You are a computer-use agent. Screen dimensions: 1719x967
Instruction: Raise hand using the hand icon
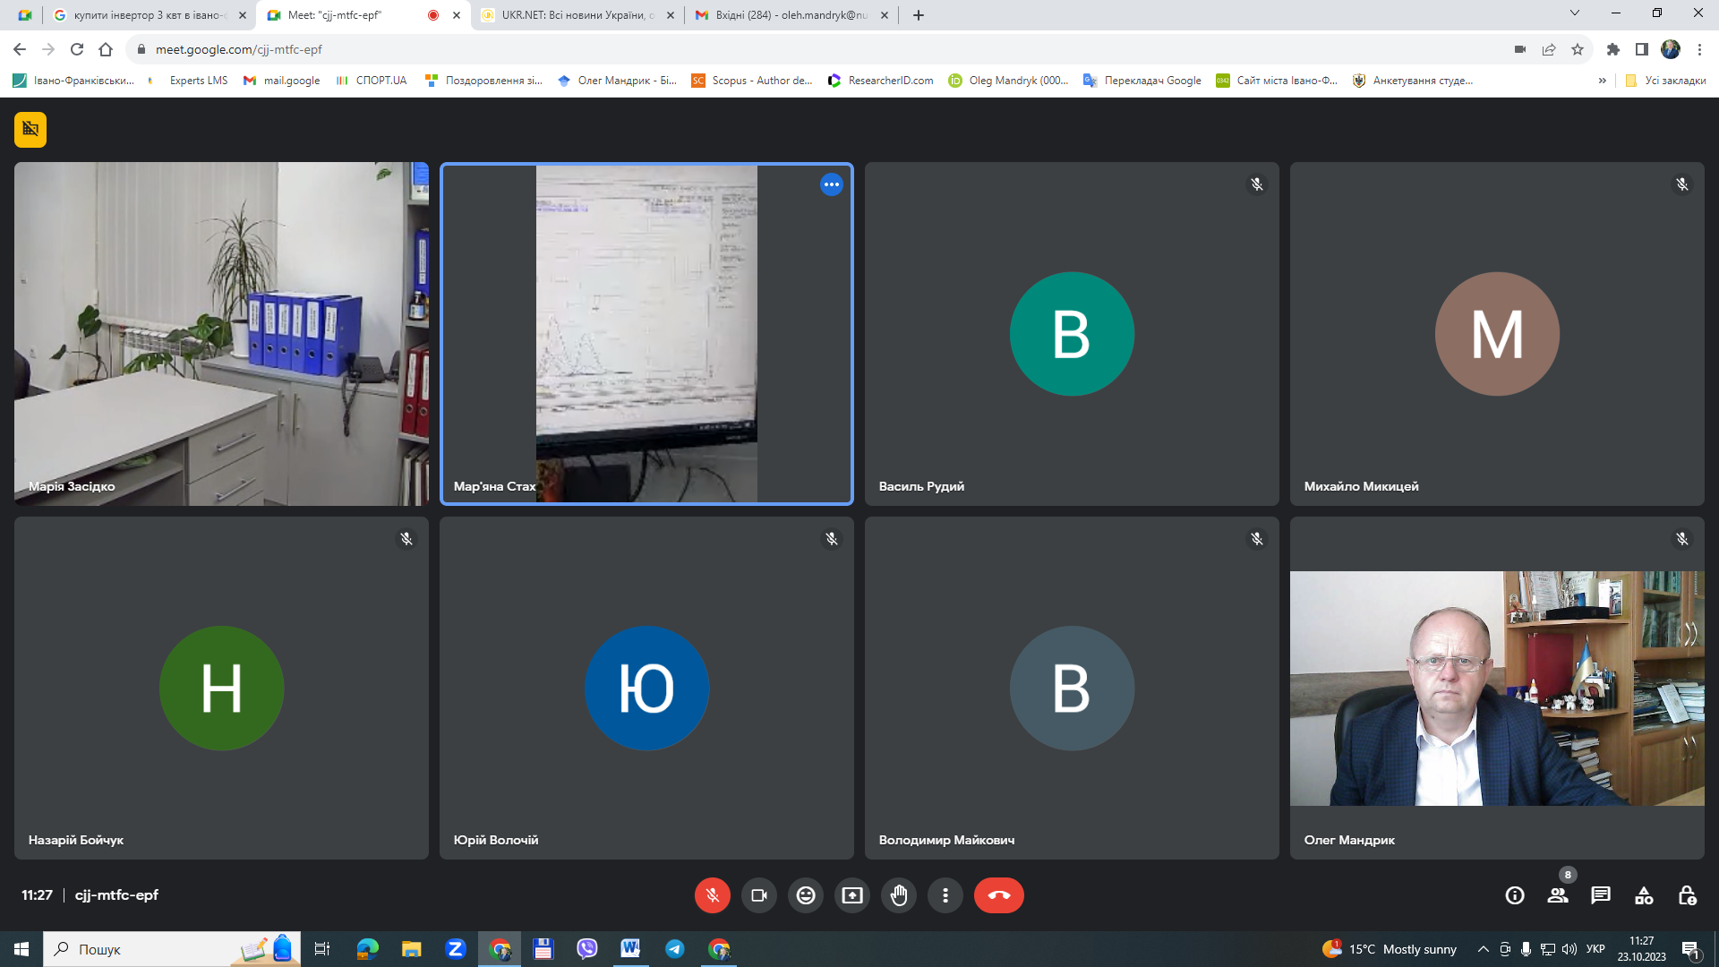coord(899,895)
